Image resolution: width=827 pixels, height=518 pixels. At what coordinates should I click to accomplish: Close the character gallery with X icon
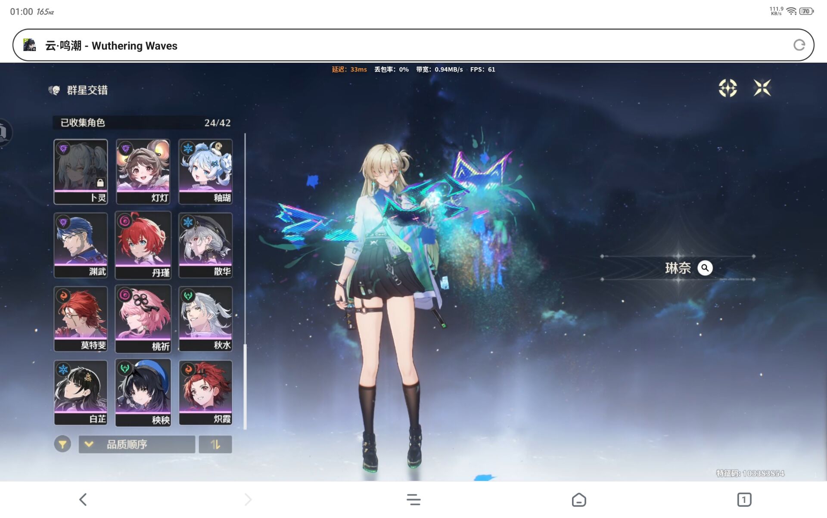pos(762,88)
